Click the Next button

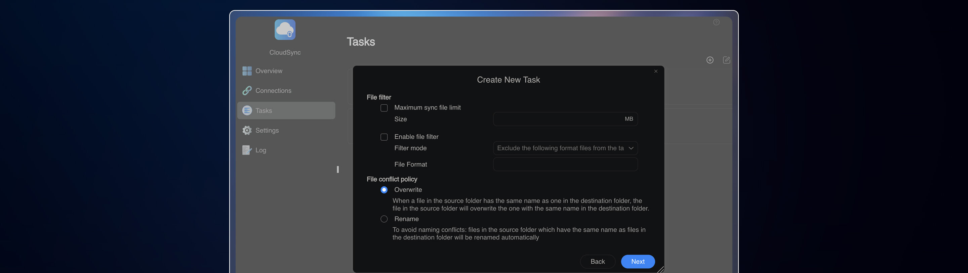coord(638,261)
